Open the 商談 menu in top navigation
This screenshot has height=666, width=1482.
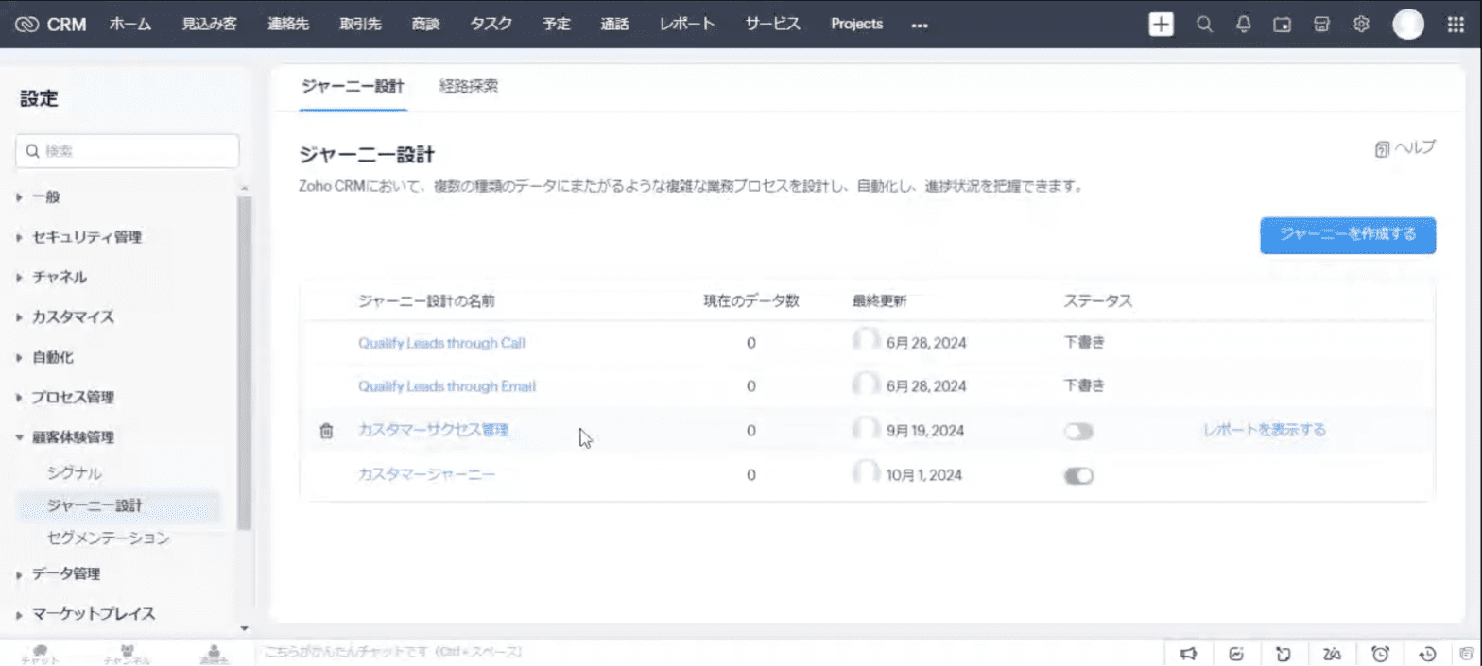pyautogui.click(x=424, y=25)
